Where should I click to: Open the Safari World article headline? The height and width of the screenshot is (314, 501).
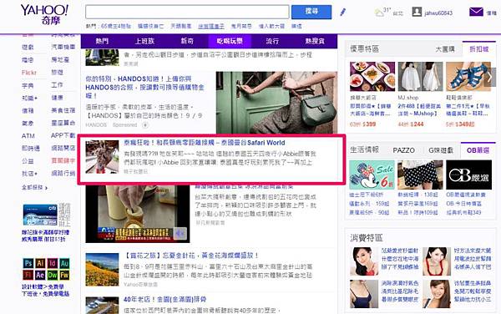pyautogui.click(x=205, y=143)
